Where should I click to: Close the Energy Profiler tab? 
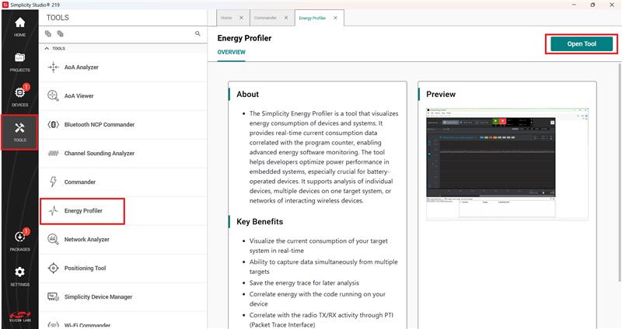tap(334, 17)
